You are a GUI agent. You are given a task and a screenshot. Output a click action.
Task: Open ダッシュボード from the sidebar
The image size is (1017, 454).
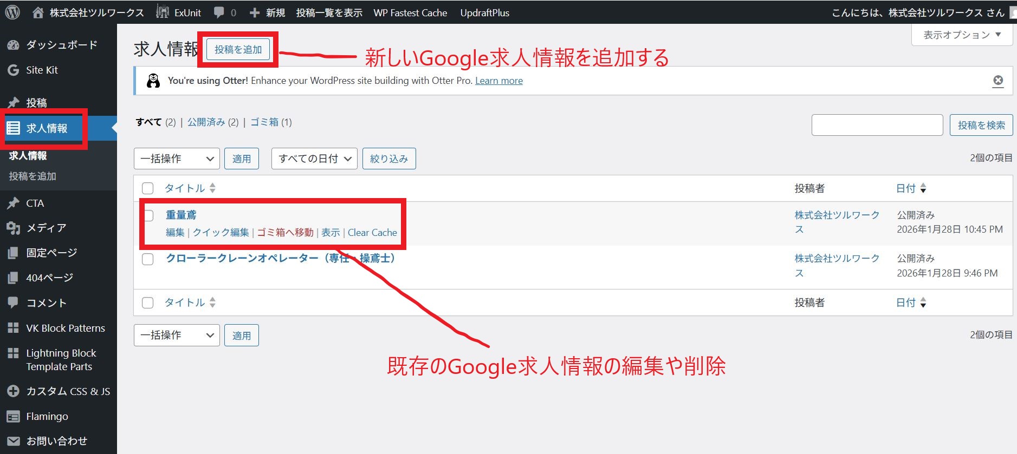coord(61,45)
